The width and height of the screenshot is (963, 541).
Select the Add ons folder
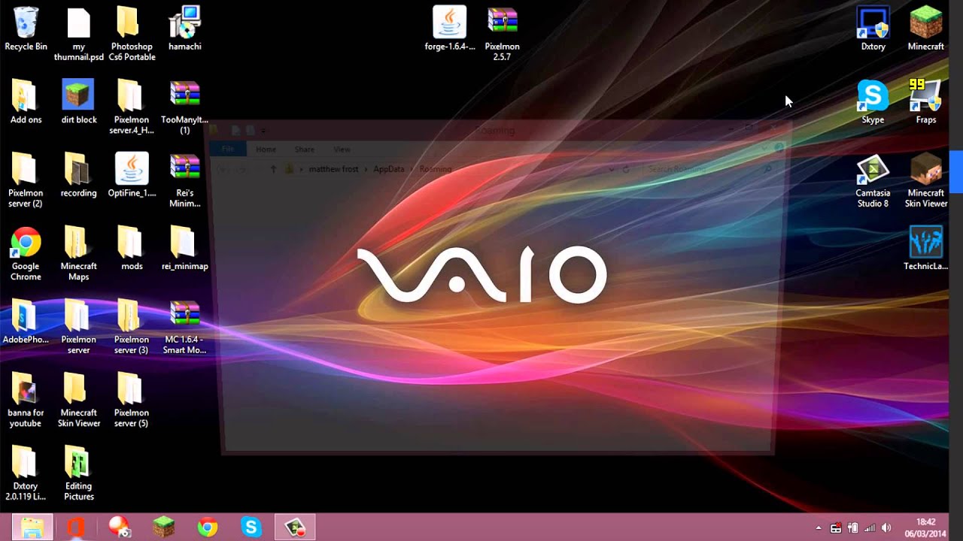[x=26, y=102]
